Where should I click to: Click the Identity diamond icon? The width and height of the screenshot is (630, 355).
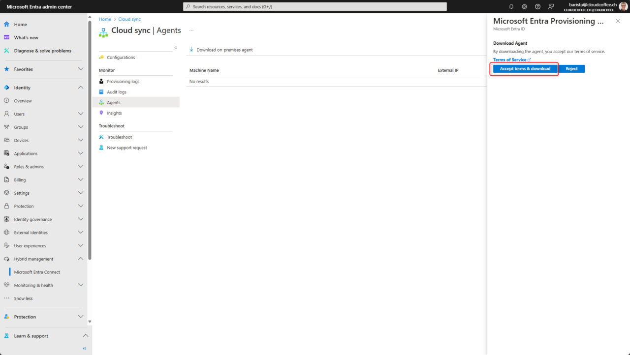pos(6,88)
